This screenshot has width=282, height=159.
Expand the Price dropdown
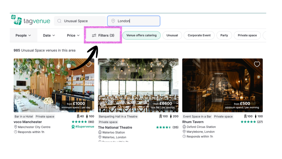[x=73, y=35]
